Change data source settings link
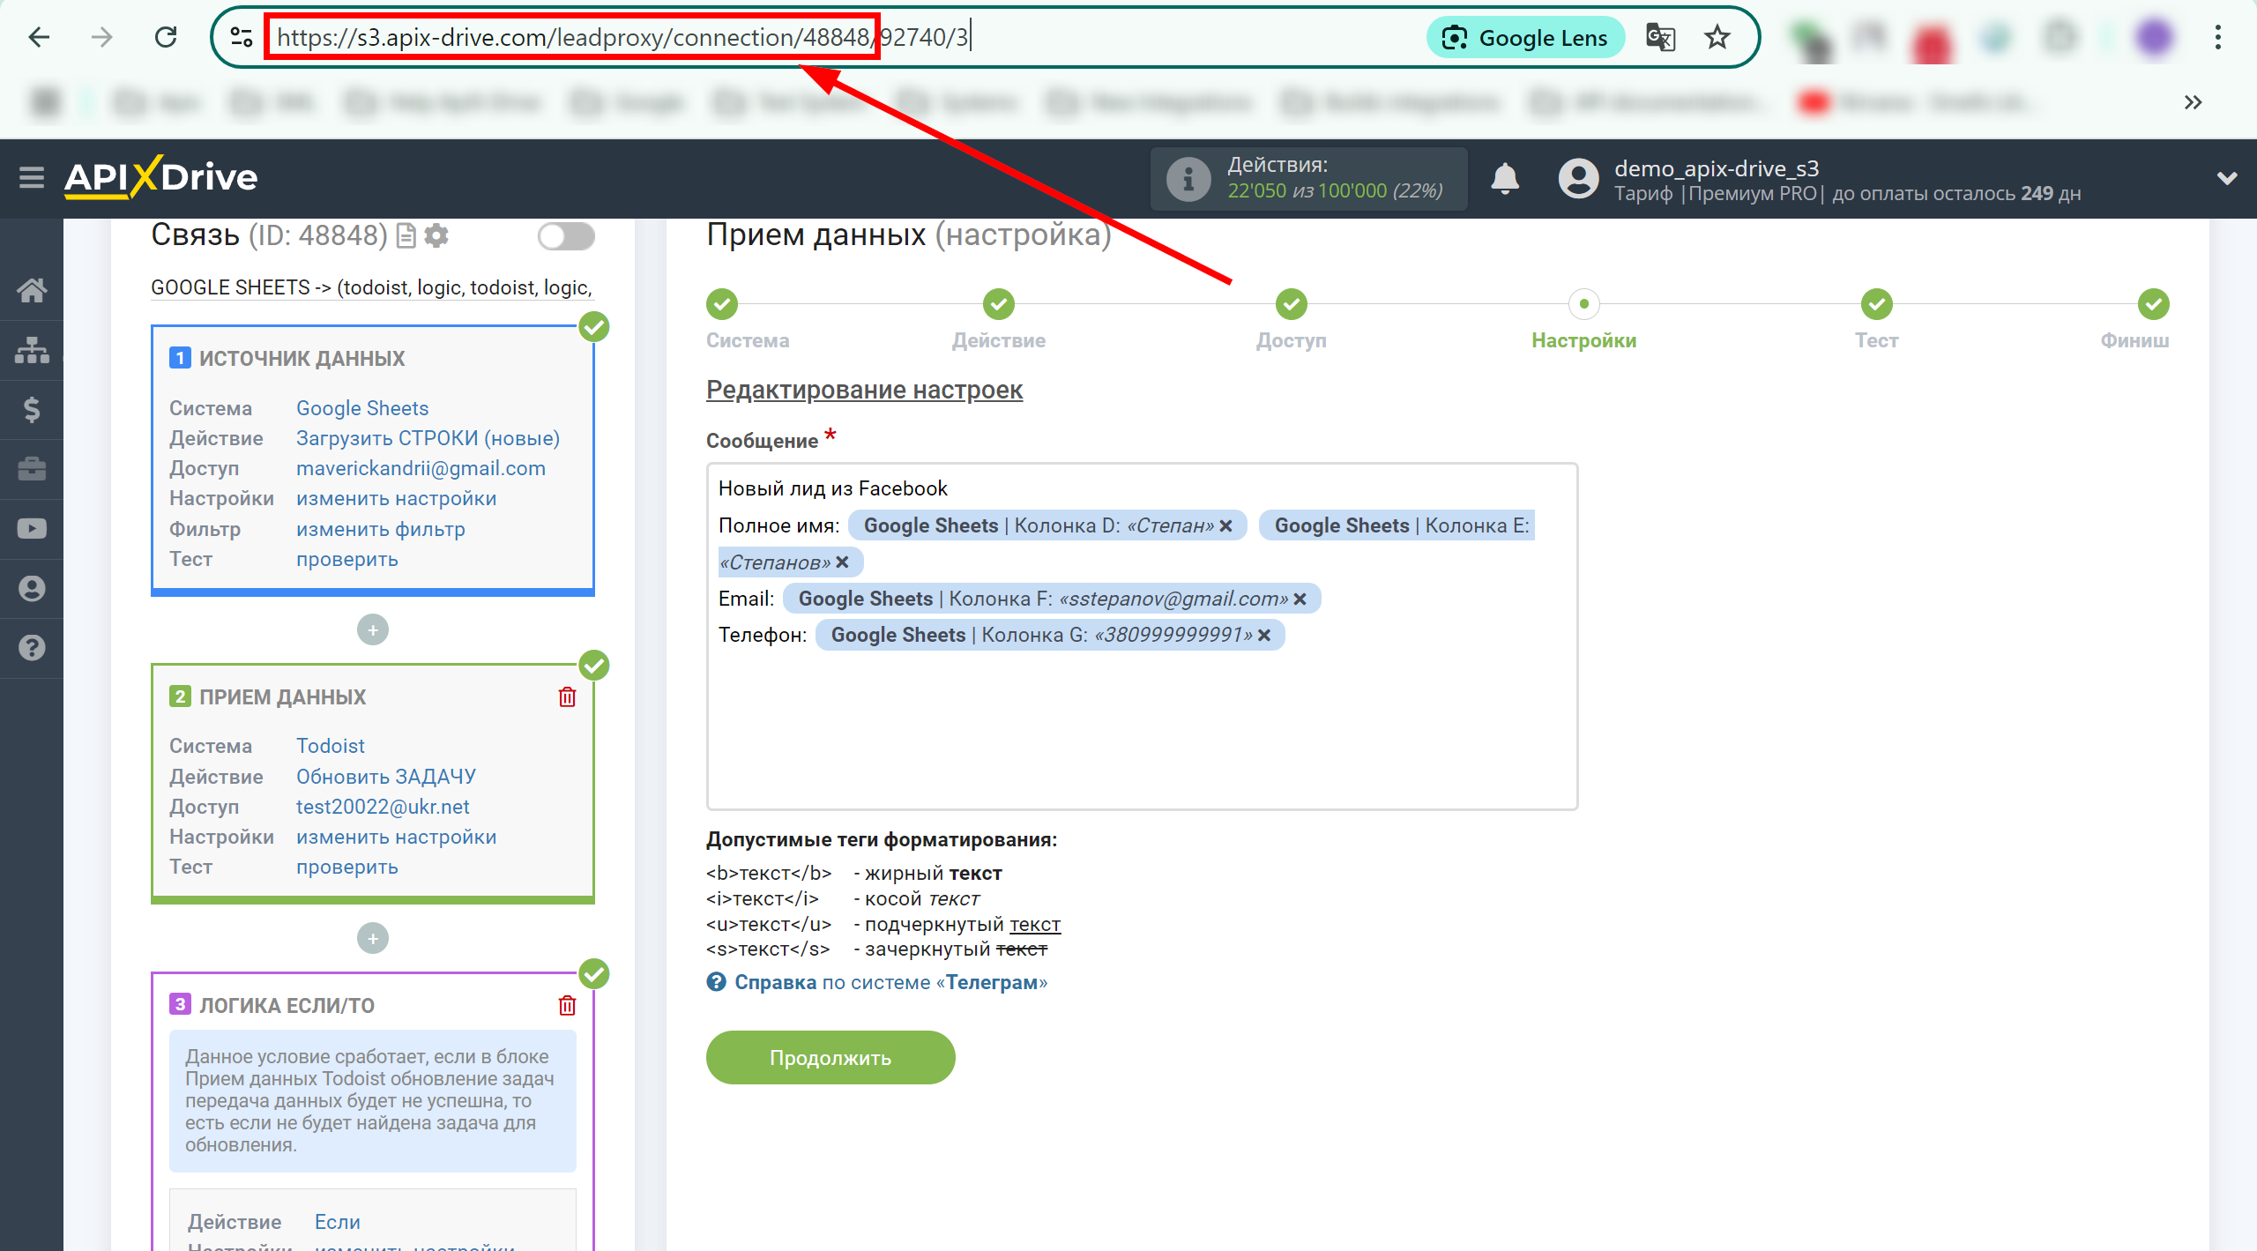The image size is (2257, 1251). (x=396, y=498)
